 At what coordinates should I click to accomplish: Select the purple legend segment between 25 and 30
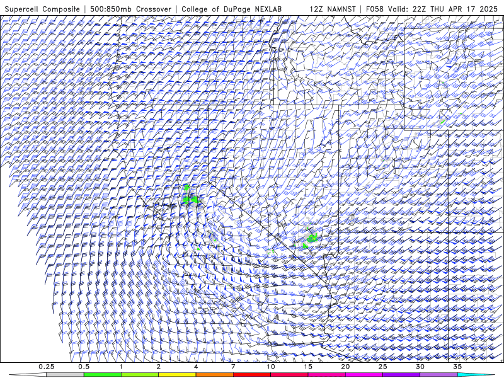401,375
